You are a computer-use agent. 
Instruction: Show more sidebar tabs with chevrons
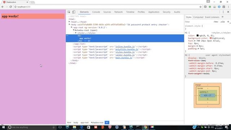[222, 17]
